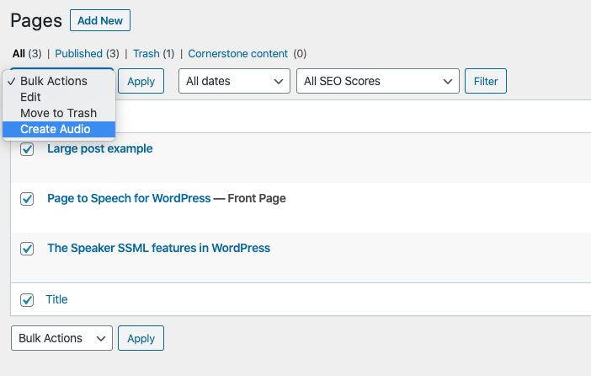Click the Add New page button

[x=100, y=20]
